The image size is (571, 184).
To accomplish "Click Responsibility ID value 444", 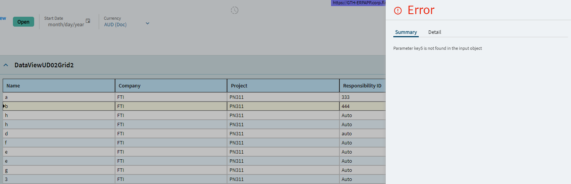I will pos(363,106).
